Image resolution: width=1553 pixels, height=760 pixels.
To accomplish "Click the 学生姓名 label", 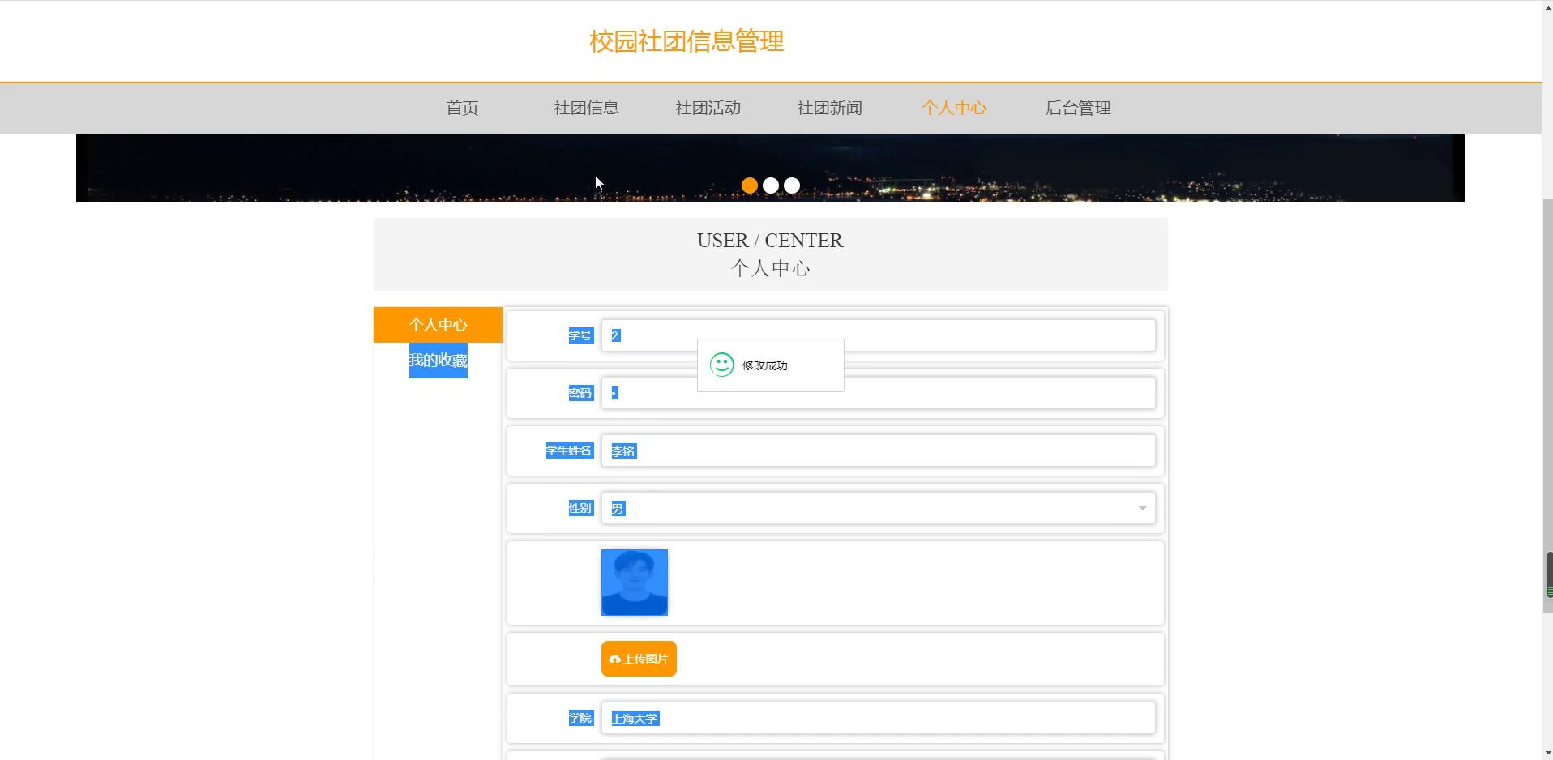I will (569, 450).
